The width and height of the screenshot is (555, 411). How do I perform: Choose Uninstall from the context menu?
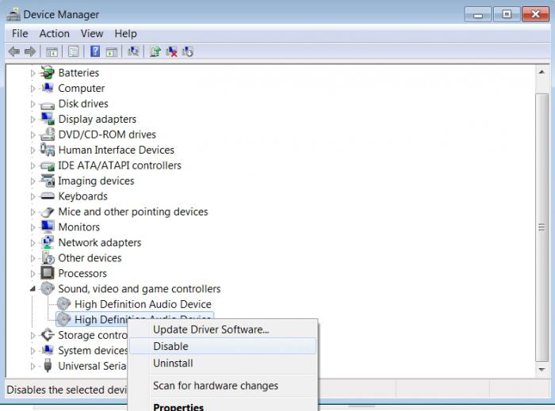coord(223,363)
